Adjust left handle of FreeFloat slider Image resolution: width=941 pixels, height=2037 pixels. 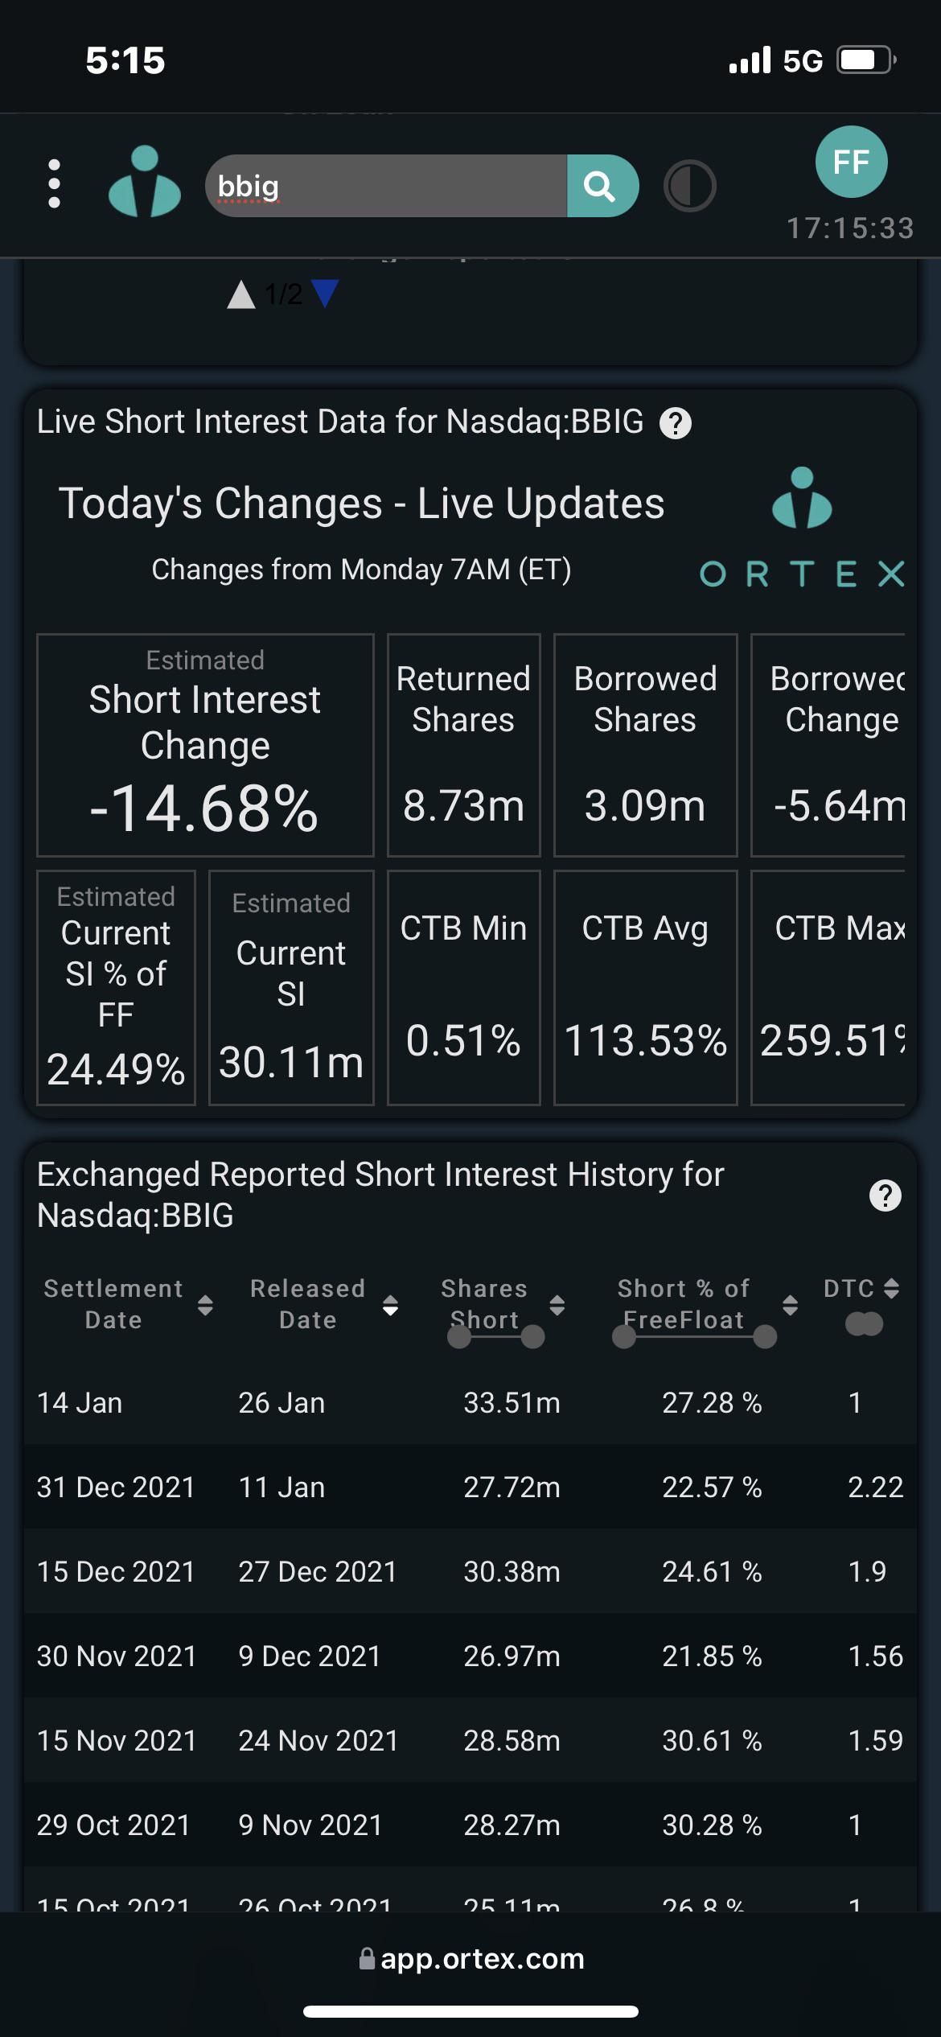pos(624,1337)
